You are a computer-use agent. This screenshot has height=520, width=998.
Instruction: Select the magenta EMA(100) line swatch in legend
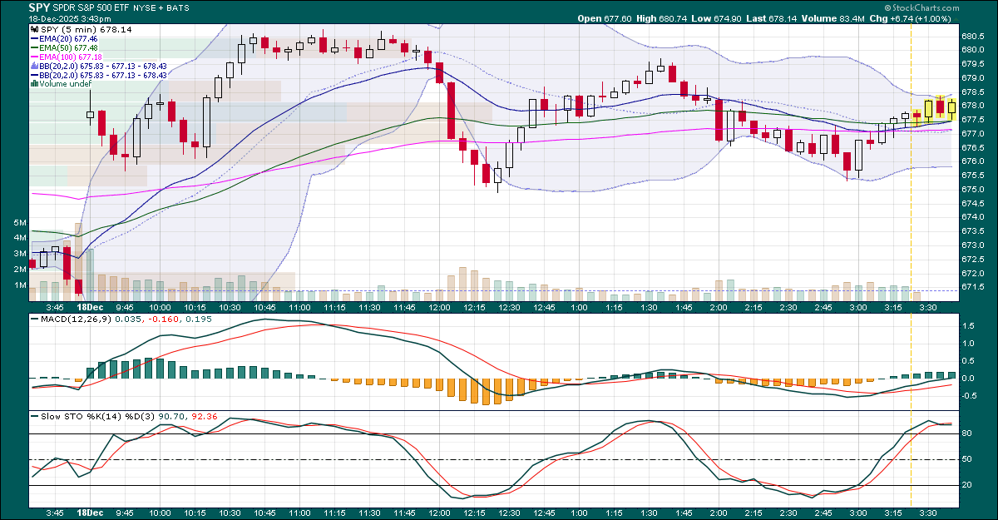coord(34,57)
